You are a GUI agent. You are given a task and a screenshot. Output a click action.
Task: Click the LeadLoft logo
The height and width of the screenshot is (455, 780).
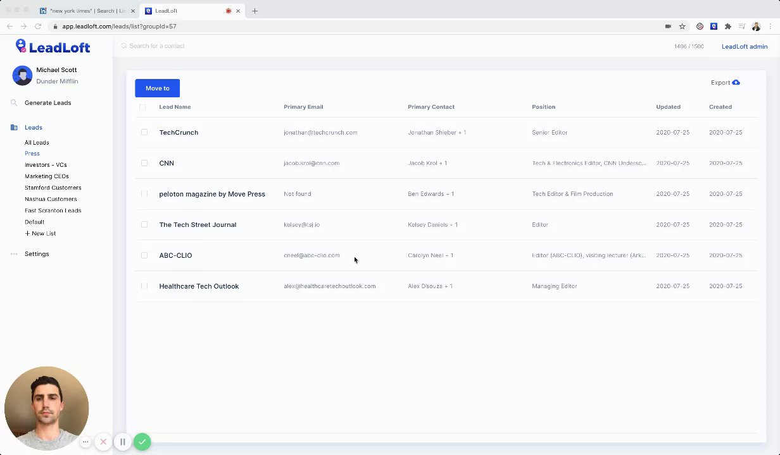click(x=53, y=47)
